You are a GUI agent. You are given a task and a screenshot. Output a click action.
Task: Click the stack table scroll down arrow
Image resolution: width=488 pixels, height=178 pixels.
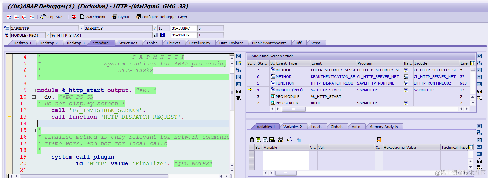tap(473, 103)
